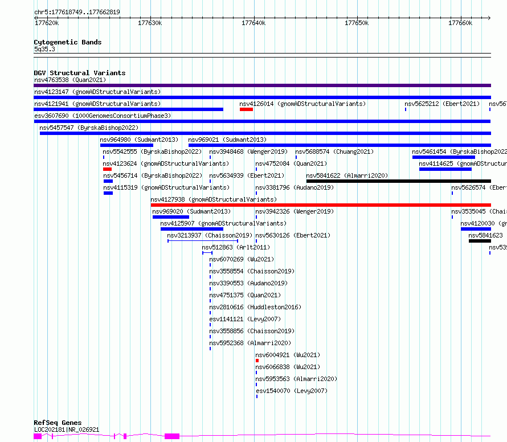This screenshot has width=507, height=442.
Task: Select nsv4125907 gnomAD variant label
Action: [223, 223]
